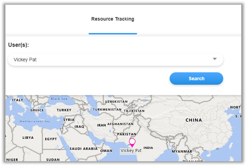The height and width of the screenshot is (166, 247).
Task: Select Saudi Arabia on the map
Action: pos(83,149)
